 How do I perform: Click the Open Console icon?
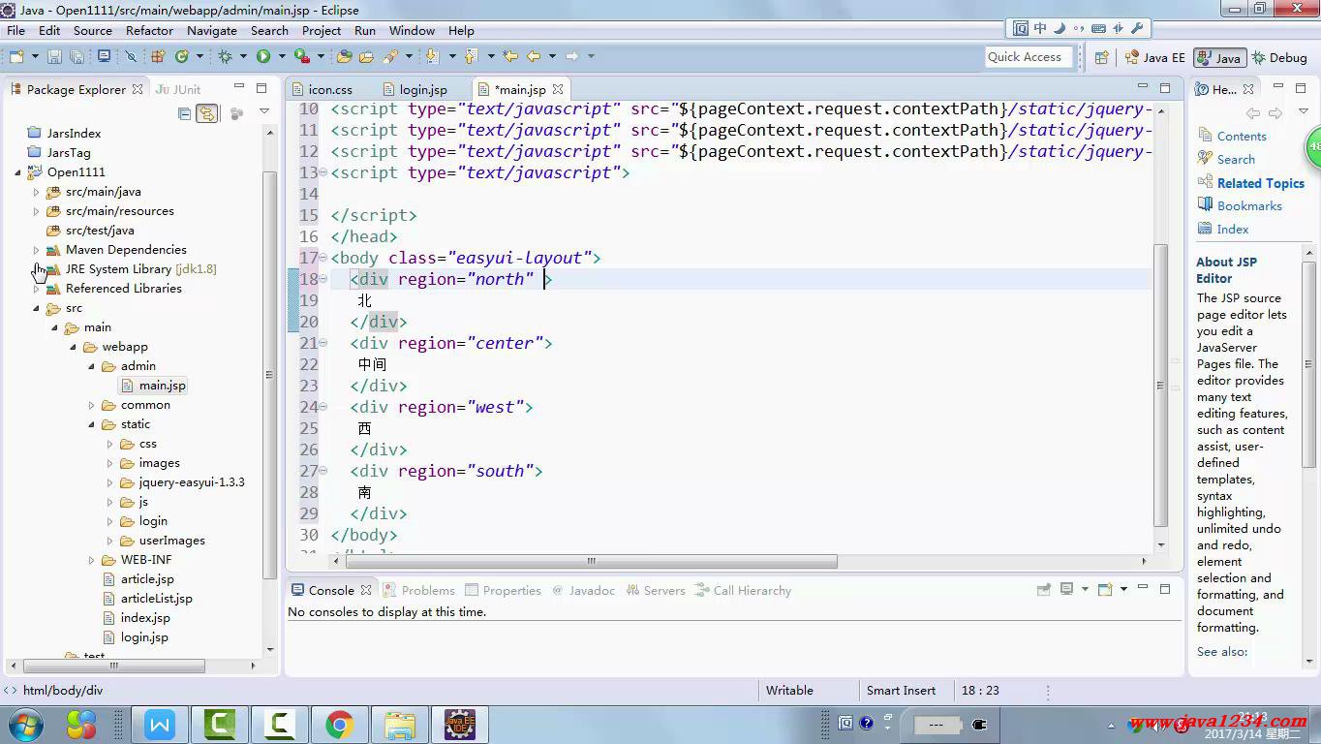tap(1105, 589)
